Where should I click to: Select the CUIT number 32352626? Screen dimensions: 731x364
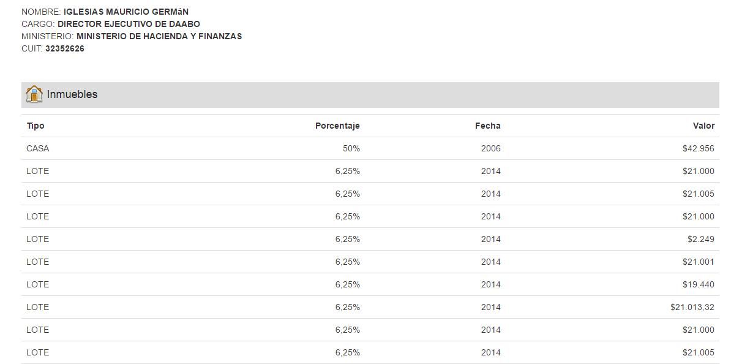click(65, 48)
